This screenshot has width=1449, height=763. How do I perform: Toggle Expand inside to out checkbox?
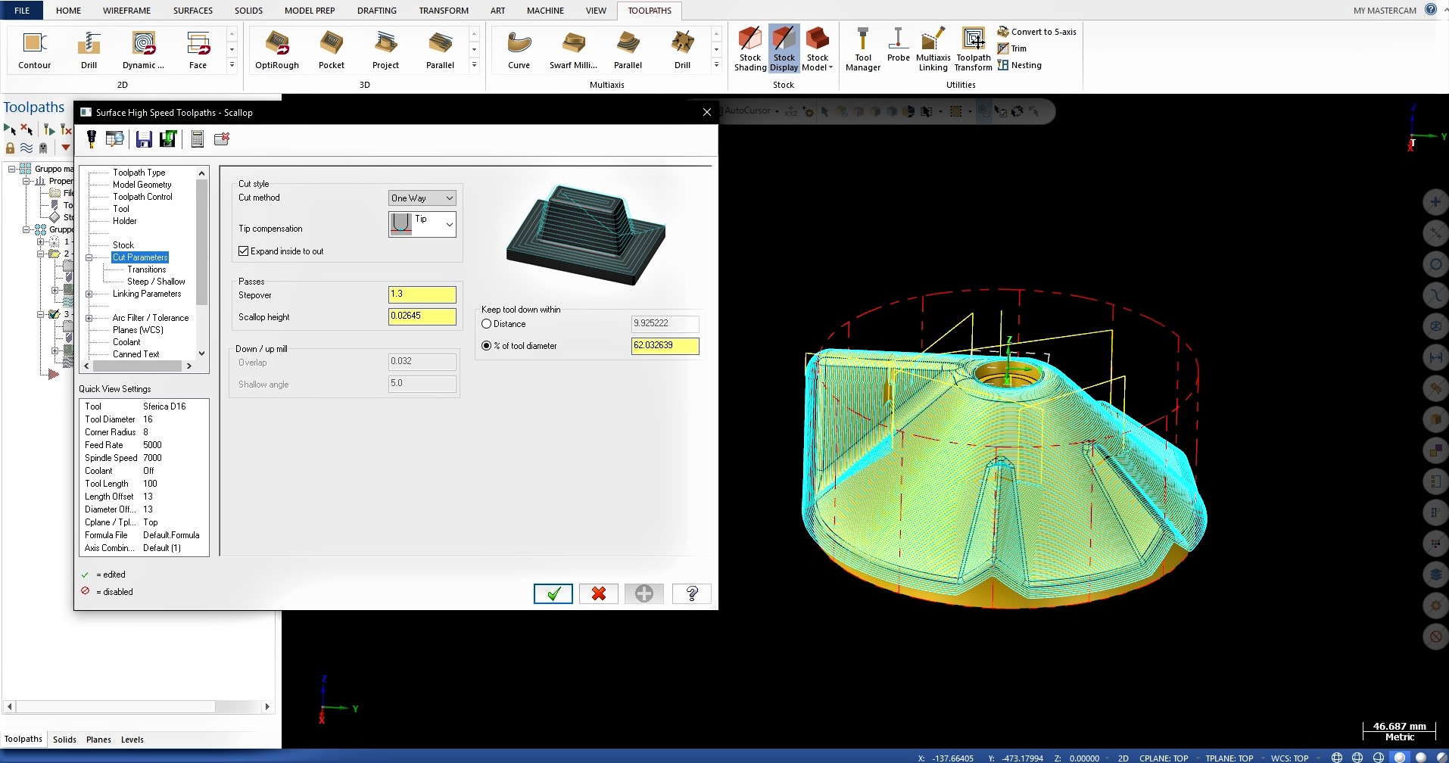243,251
